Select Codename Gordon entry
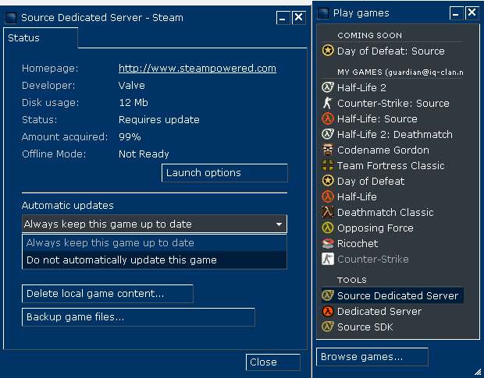This screenshot has width=484, height=378. [392, 150]
